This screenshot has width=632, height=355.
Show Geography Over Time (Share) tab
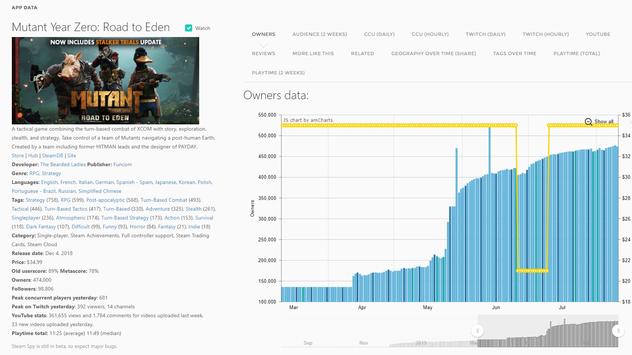coord(434,53)
